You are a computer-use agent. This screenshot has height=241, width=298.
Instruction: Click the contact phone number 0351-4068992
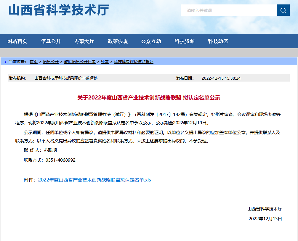point(60,160)
